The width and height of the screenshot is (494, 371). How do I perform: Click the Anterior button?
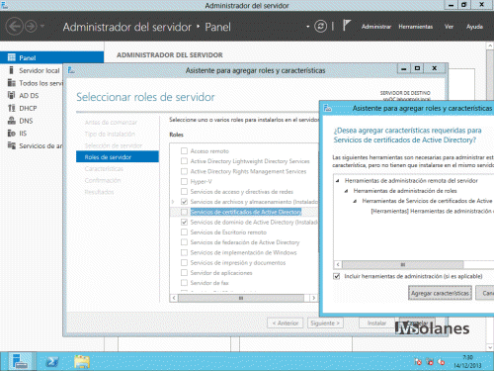coord(286,323)
